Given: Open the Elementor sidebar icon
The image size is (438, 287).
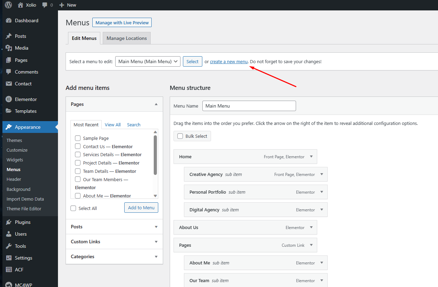Looking at the screenshot, I should (9, 99).
